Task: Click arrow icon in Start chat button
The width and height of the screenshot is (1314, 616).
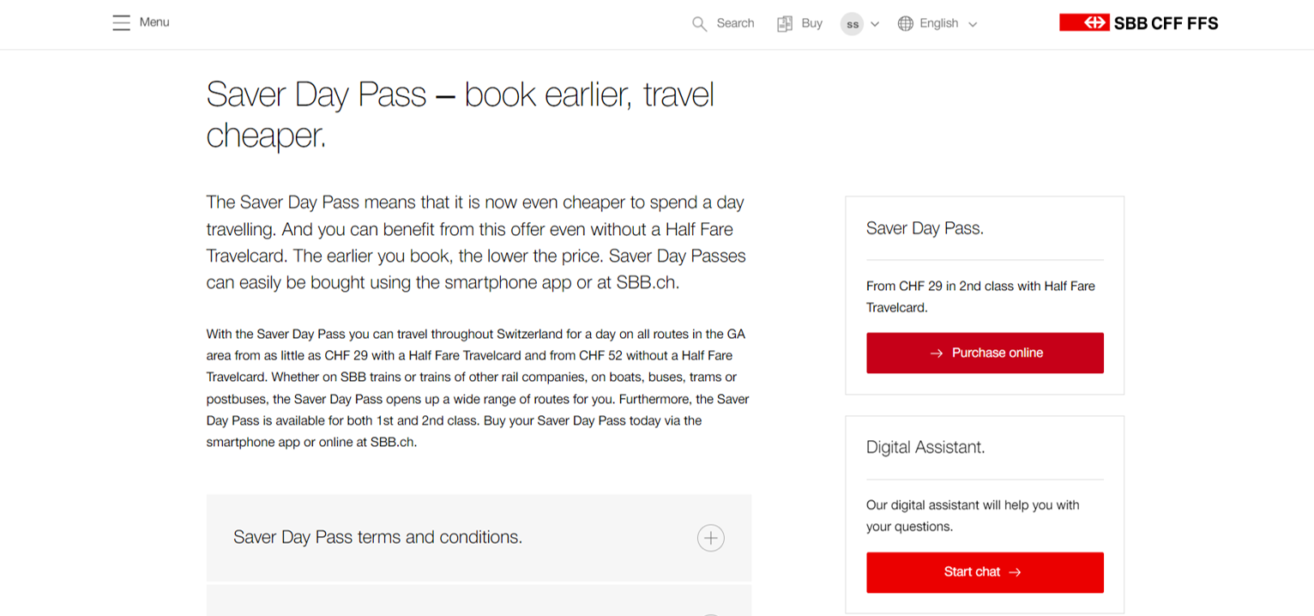Action: point(1016,572)
